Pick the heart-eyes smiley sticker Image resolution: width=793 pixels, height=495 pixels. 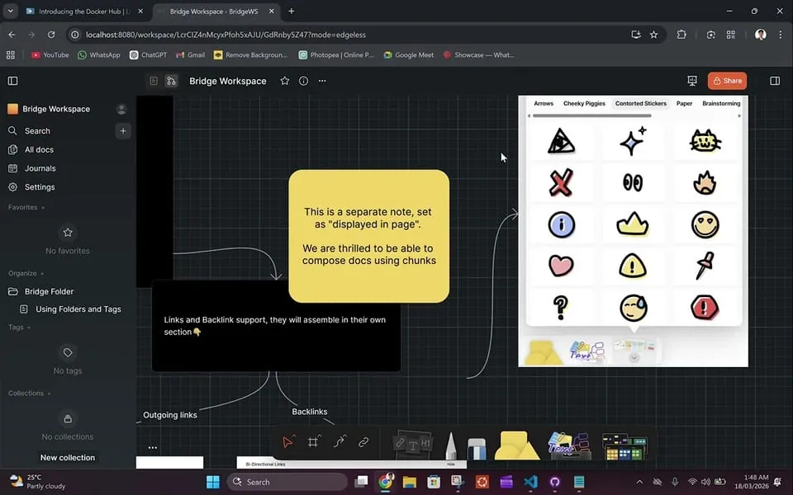pos(705,224)
